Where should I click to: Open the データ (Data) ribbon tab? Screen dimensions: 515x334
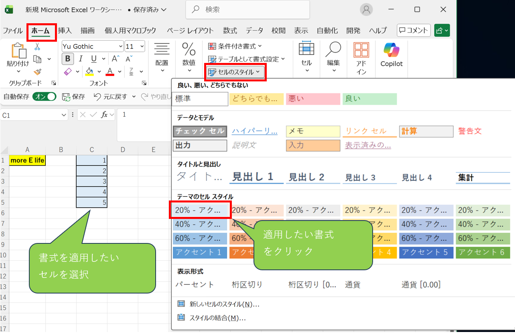pyautogui.click(x=254, y=30)
